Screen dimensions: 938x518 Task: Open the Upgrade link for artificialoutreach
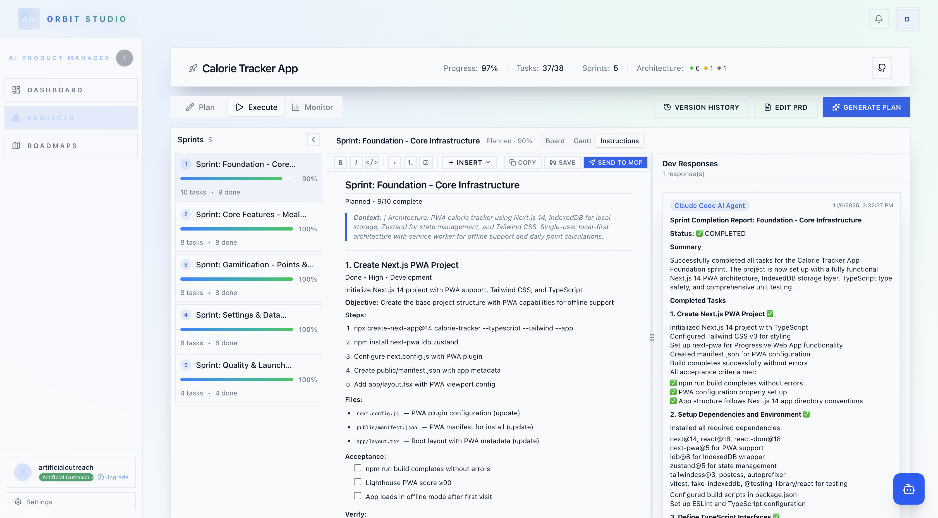[x=113, y=477]
